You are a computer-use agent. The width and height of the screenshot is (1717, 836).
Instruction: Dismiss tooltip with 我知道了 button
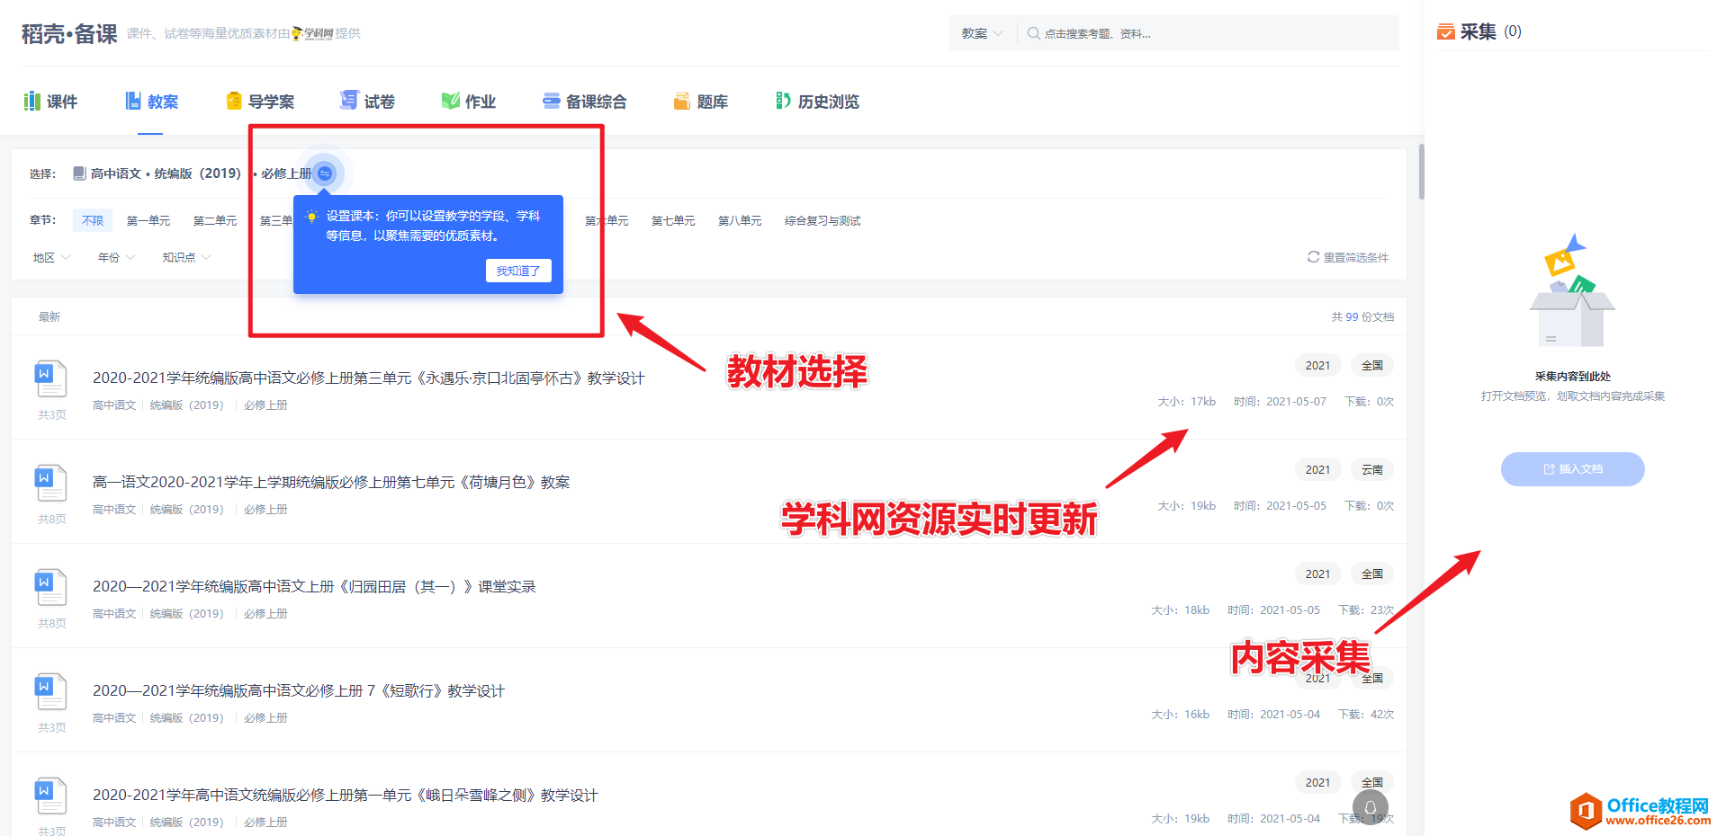pyautogui.click(x=518, y=271)
